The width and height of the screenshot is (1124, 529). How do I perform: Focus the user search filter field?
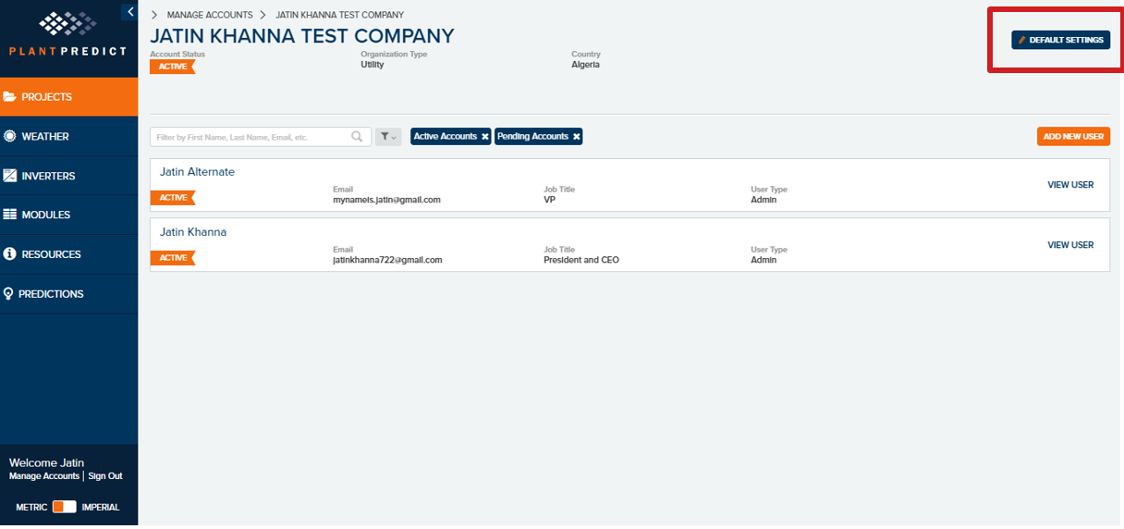click(261, 137)
